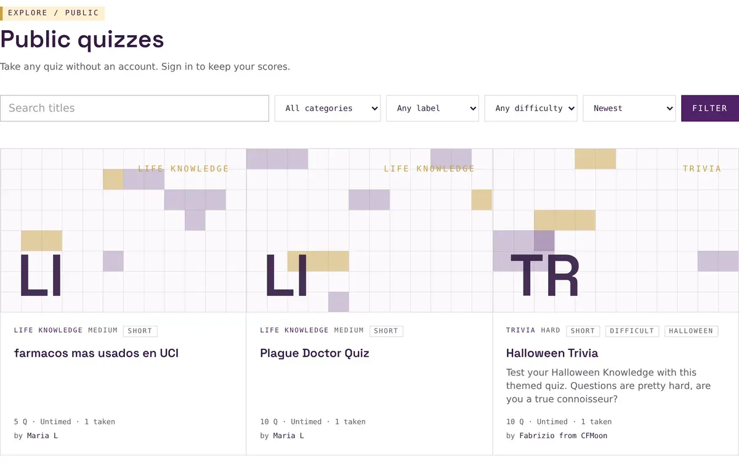Click the EXPLORE / PUBLIC breadcrumb label

(x=52, y=13)
